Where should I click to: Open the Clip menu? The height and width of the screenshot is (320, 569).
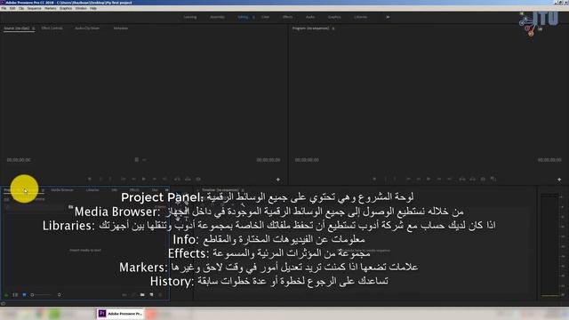[21, 8]
